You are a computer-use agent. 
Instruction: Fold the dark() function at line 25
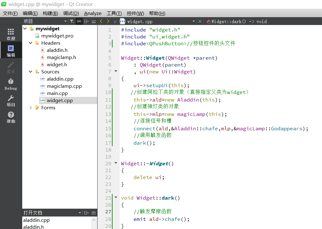coord(116,197)
